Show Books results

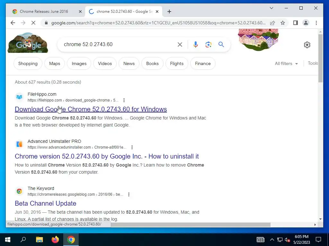pyautogui.click(x=152, y=63)
